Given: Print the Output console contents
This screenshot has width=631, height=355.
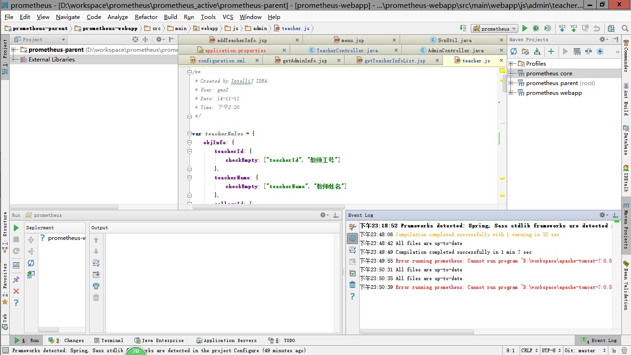Looking at the screenshot, I should (x=96, y=286).
